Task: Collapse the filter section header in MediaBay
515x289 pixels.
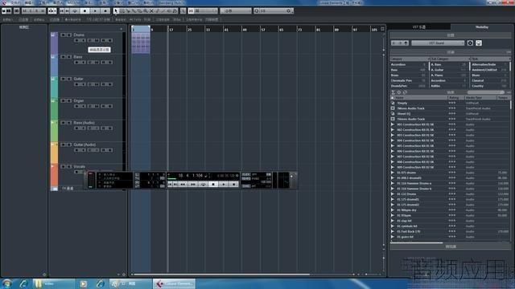Action: 451,52
